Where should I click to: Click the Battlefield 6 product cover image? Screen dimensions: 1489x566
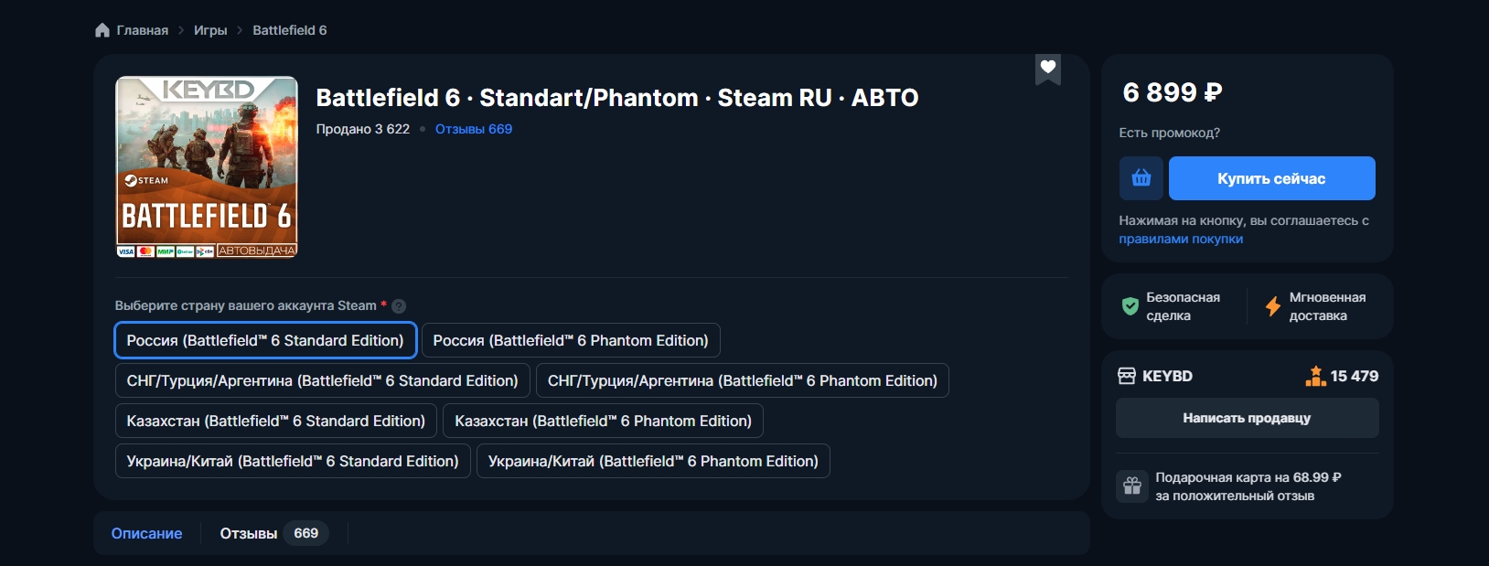click(x=207, y=167)
